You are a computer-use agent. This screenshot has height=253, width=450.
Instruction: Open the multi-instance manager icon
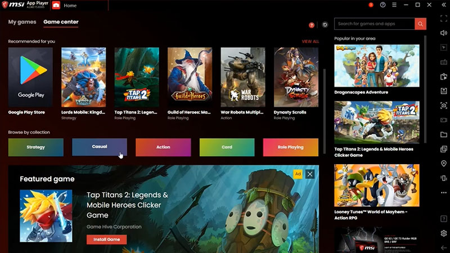pos(443,149)
